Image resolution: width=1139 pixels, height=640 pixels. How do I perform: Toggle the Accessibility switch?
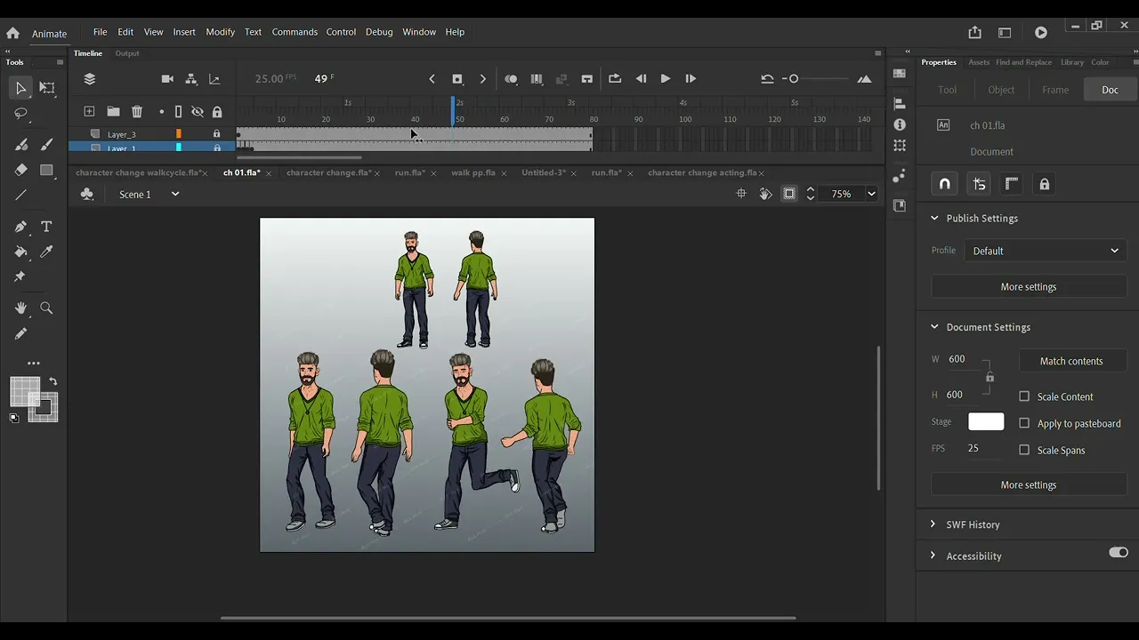coord(1118,553)
